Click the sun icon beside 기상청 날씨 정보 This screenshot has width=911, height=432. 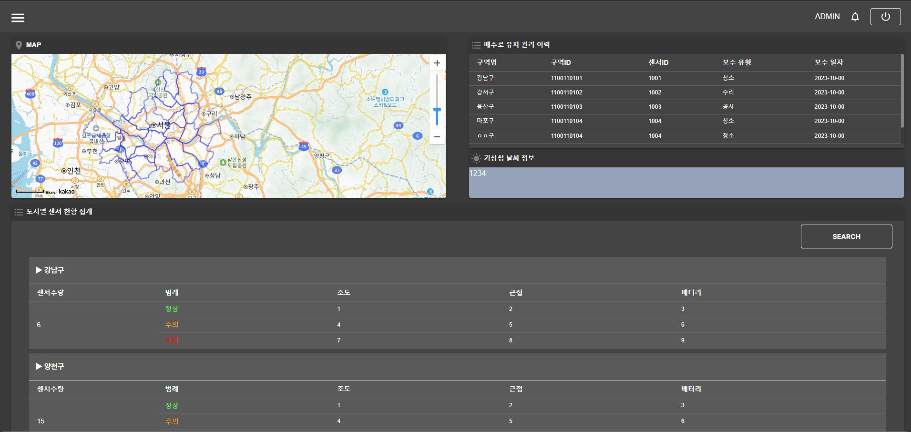[x=476, y=158]
